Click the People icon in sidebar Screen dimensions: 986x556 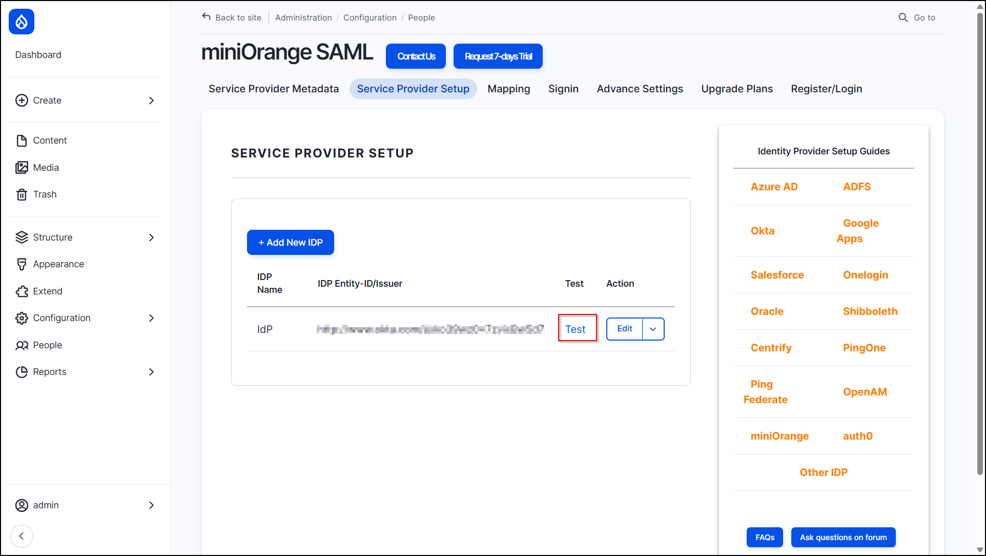[x=22, y=345]
